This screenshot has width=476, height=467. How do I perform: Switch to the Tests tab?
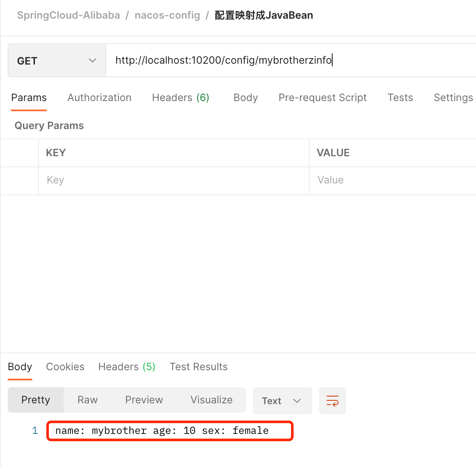coord(400,98)
